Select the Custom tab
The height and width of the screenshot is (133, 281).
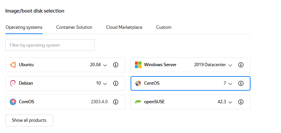(164, 27)
